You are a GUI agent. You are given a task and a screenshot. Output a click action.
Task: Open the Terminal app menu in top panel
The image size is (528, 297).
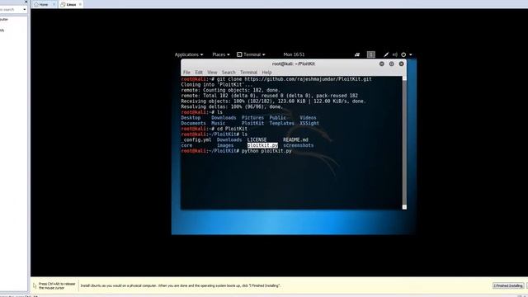click(251, 54)
